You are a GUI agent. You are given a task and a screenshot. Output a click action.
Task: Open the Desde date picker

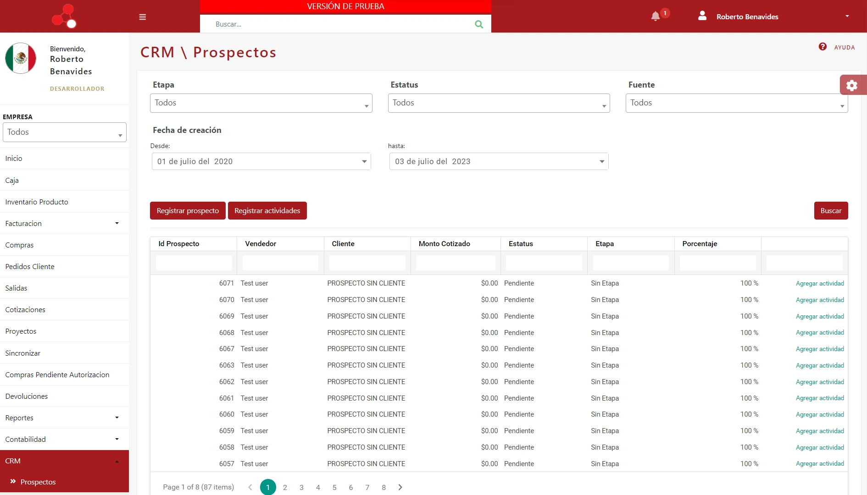(x=261, y=161)
